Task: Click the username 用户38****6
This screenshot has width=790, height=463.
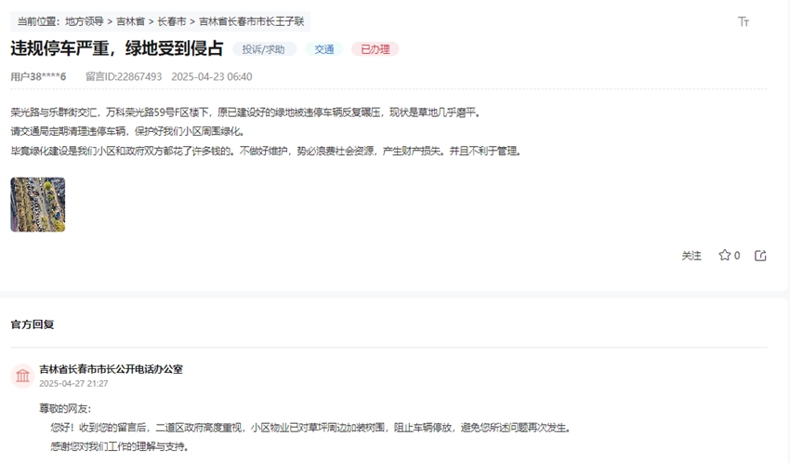Action: pyautogui.click(x=38, y=76)
